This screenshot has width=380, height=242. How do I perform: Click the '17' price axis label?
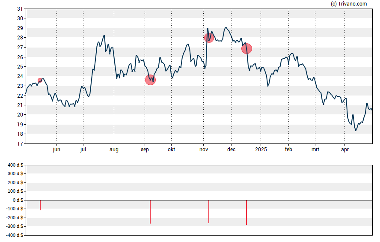click(x=20, y=144)
